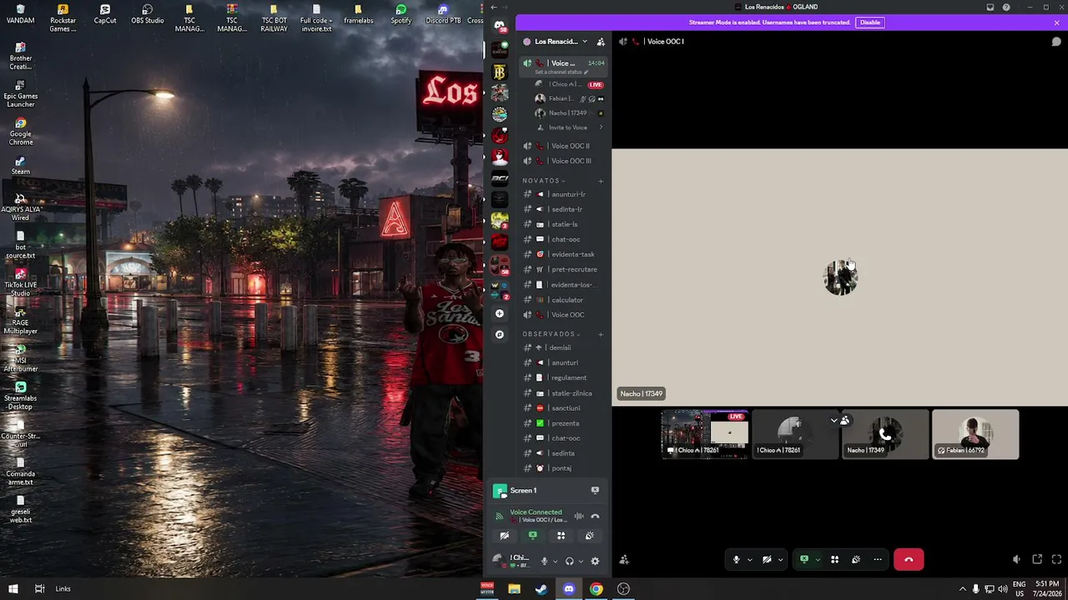Create channel in NOVATOS category
The width and height of the screenshot is (1068, 600).
601,181
